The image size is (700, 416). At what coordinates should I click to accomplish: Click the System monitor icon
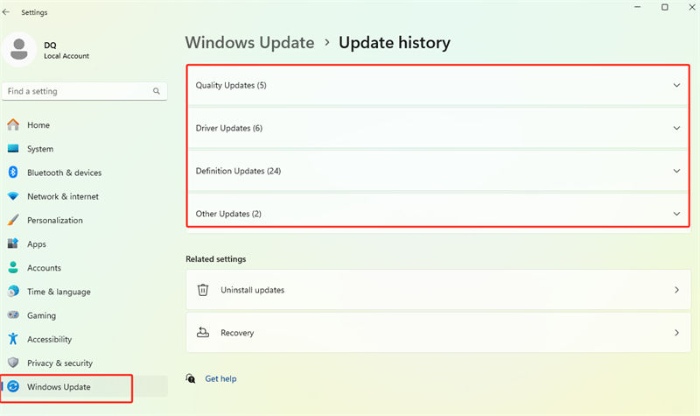pyautogui.click(x=13, y=148)
